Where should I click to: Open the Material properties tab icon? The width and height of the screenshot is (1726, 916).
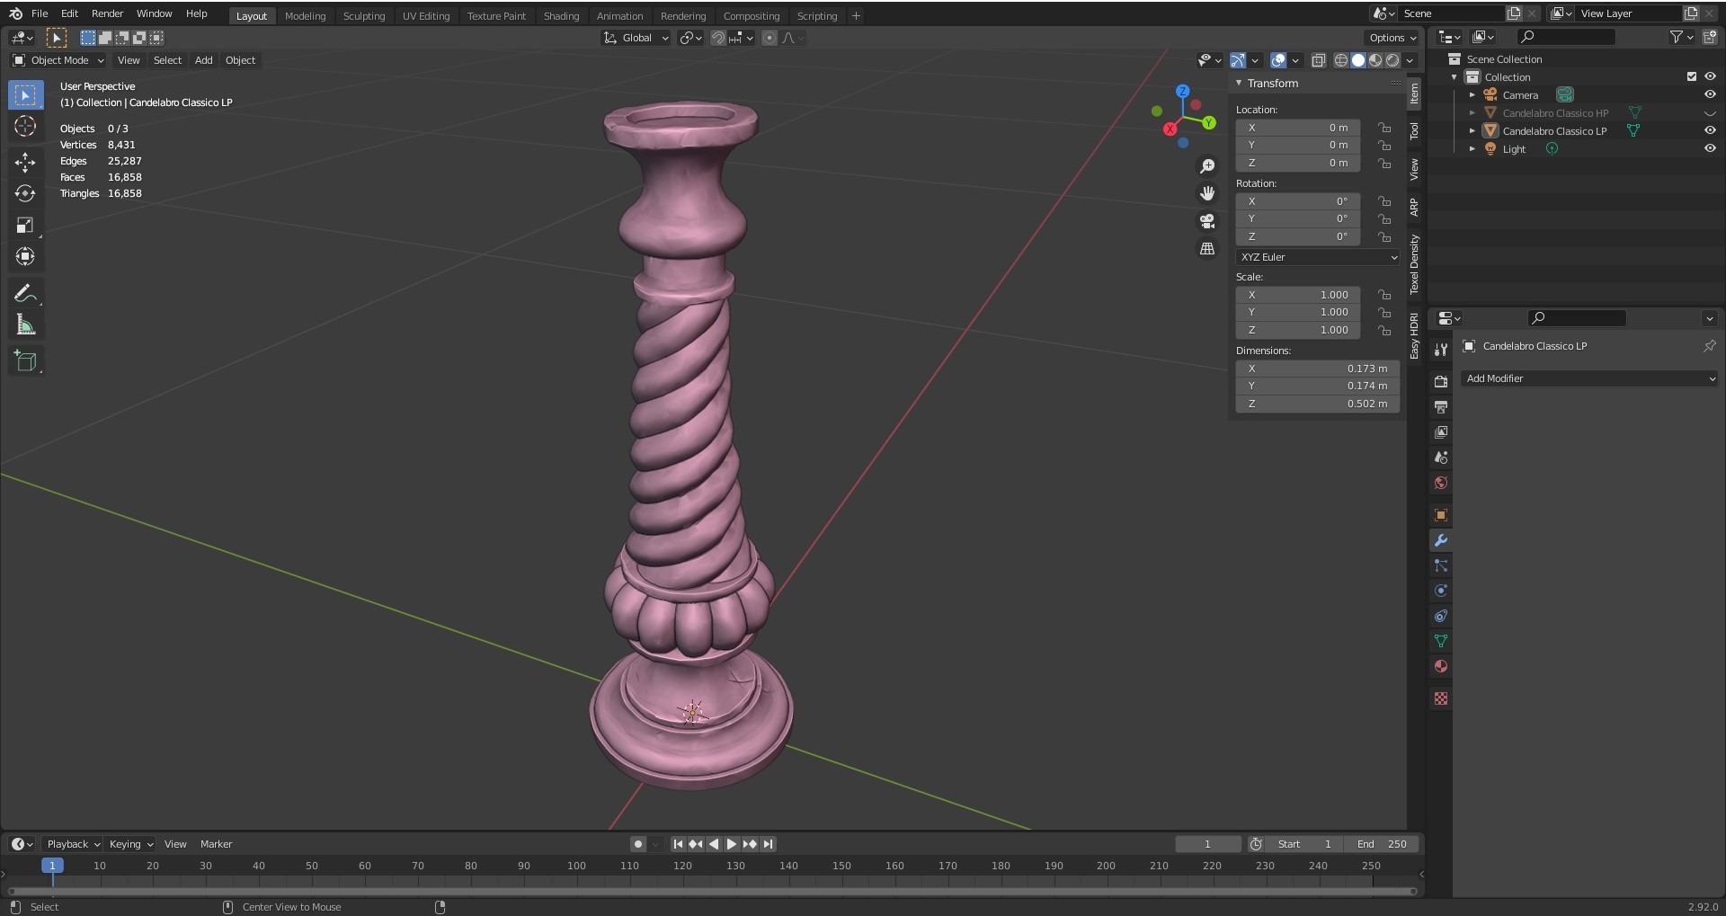(1441, 666)
